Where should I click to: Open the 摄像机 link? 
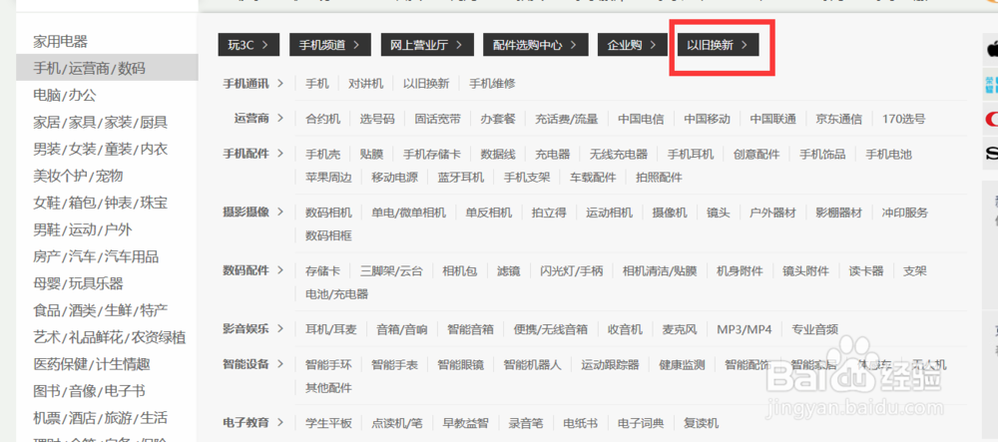(670, 213)
